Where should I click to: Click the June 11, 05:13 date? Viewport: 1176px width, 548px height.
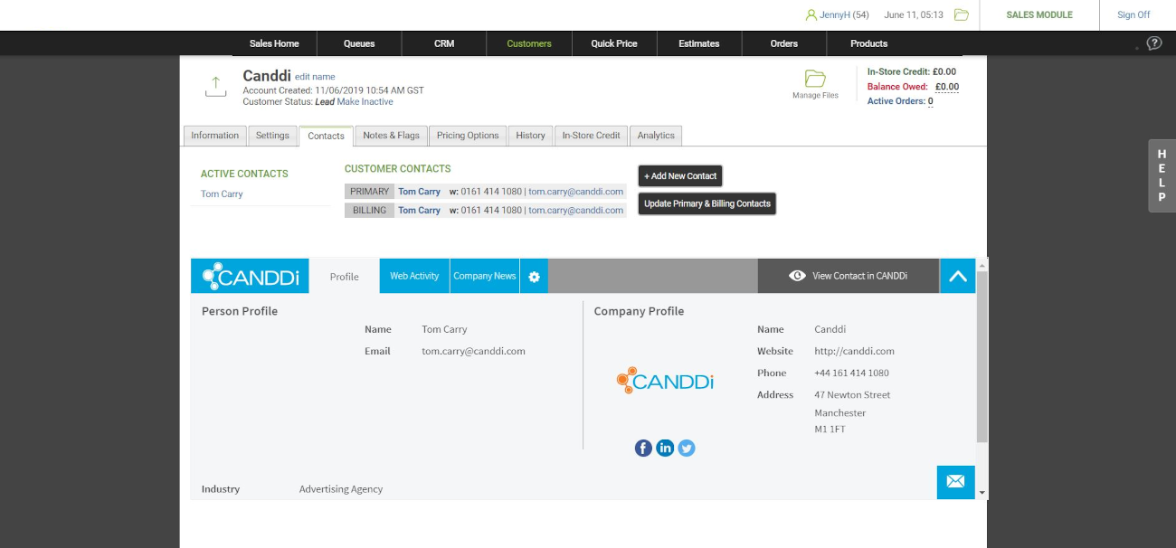tap(913, 14)
